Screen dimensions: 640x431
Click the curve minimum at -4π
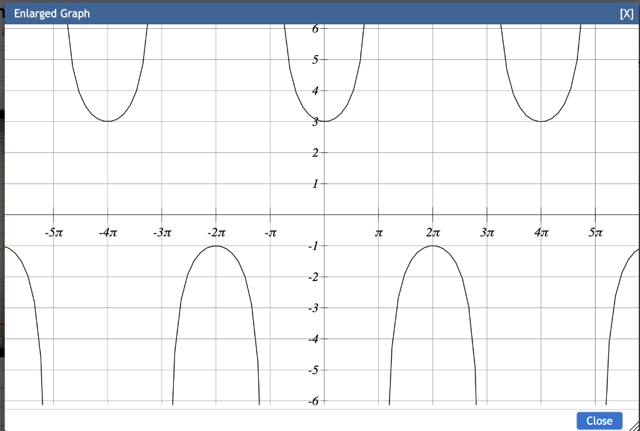pyautogui.click(x=107, y=121)
